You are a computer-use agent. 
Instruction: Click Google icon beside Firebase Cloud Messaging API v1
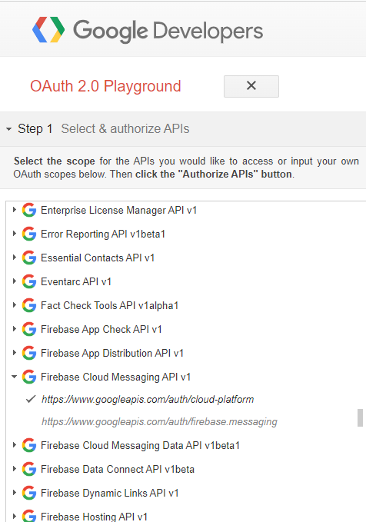click(x=29, y=377)
